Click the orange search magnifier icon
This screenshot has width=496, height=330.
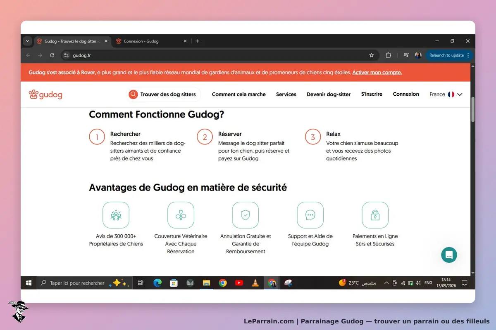point(133,94)
